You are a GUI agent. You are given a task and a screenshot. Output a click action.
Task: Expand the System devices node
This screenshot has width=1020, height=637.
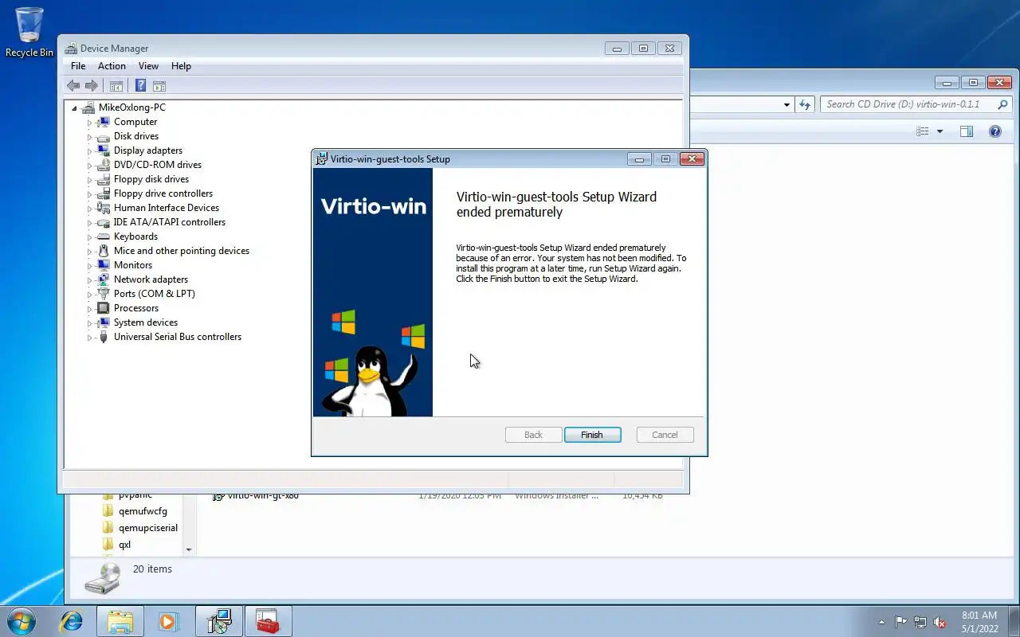click(90, 323)
